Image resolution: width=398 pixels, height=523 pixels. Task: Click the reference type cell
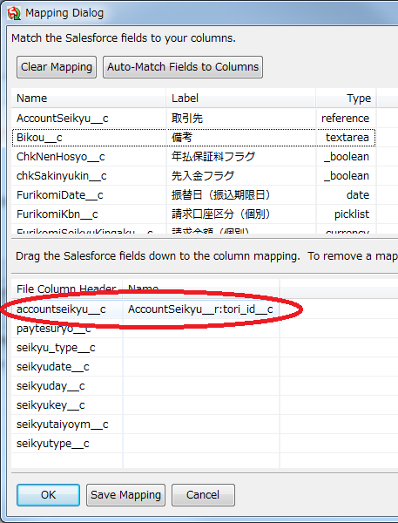[x=346, y=119]
